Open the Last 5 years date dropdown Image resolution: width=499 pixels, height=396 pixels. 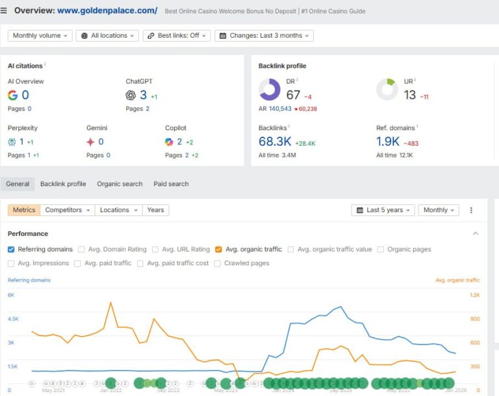[381, 210]
